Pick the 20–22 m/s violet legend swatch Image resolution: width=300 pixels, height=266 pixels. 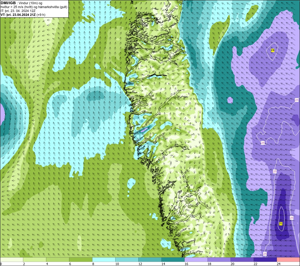(242, 259)
